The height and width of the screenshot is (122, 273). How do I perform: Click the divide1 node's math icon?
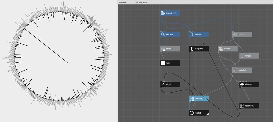[220, 49]
